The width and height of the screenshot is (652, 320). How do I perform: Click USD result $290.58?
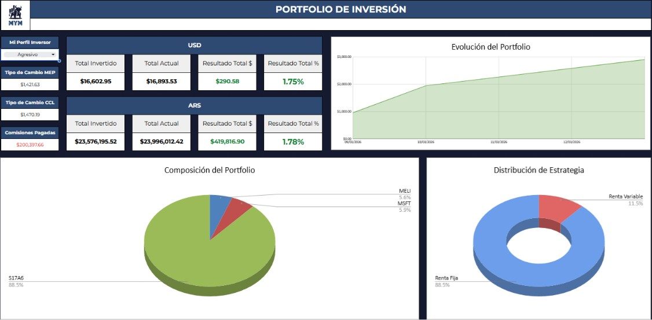coord(228,82)
